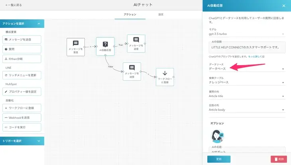The height and width of the screenshot is (165, 291).
Task: Add 質問 action from the sidebar
Action: [22, 49]
